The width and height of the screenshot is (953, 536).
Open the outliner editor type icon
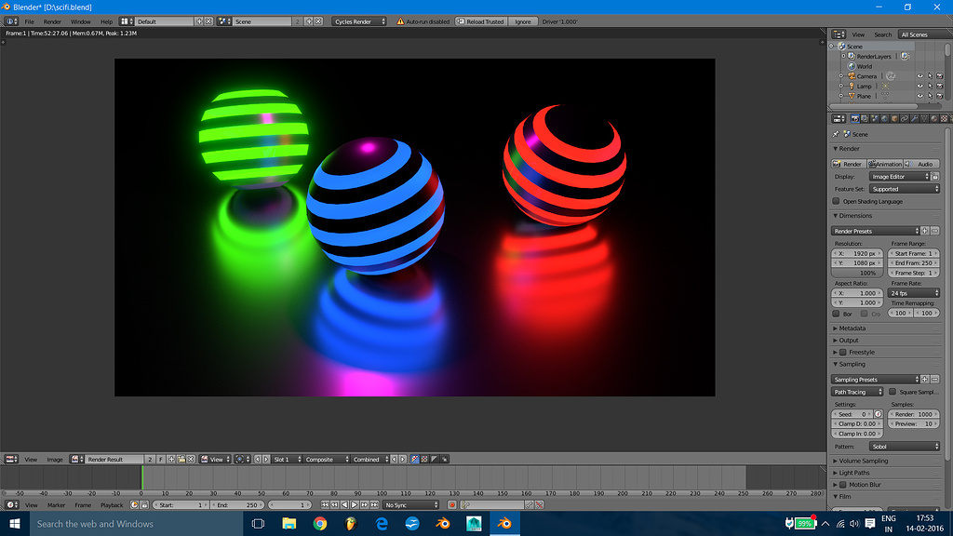pyautogui.click(x=839, y=34)
